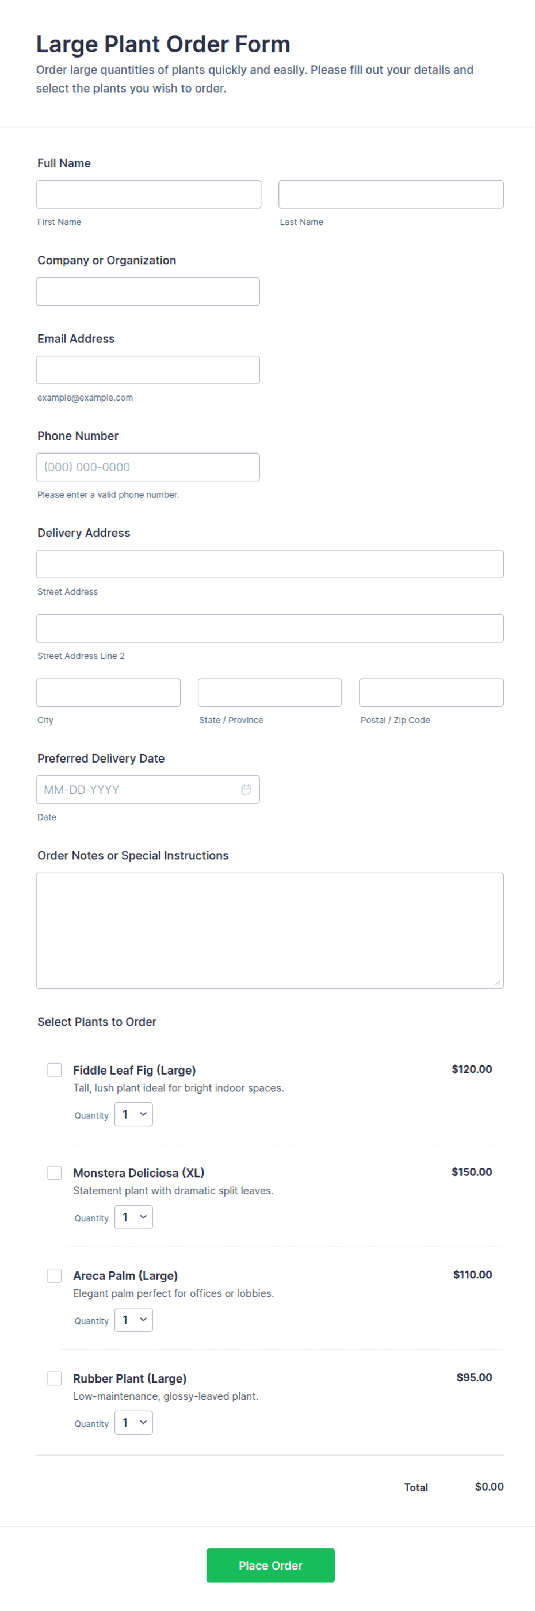
Task: Focus the Email Address input box
Action: [x=148, y=370]
